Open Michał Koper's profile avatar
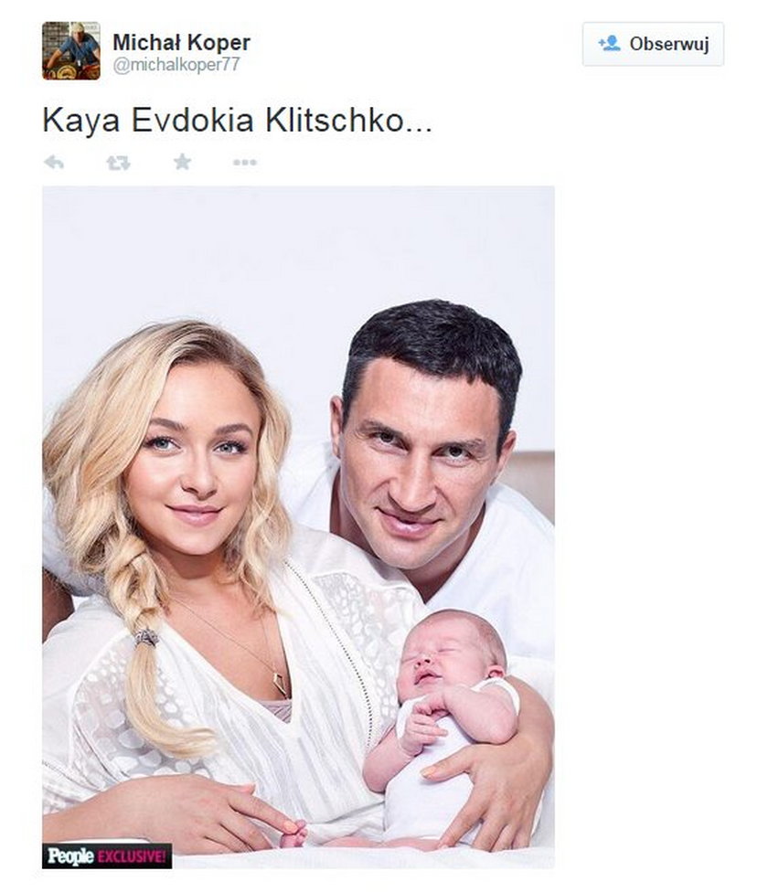768x892 pixels. [x=71, y=50]
